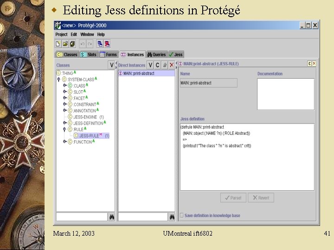Collapse the :SYSTEM-CLASS tree node
The image size is (334, 250).
click(58, 80)
